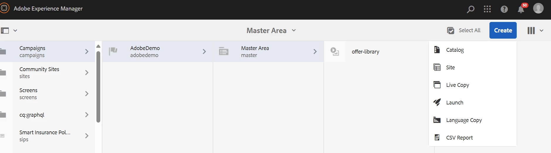The height and width of the screenshot is (153, 551).
Task: Toggle the side rail panel icon
Action: click(x=5, y=30)
